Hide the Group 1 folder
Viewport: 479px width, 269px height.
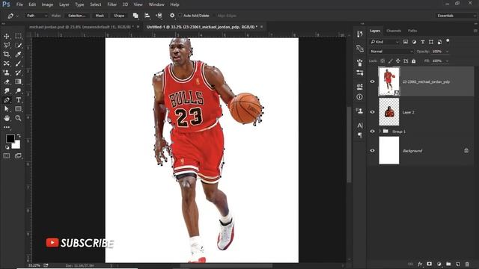point(373,132)
